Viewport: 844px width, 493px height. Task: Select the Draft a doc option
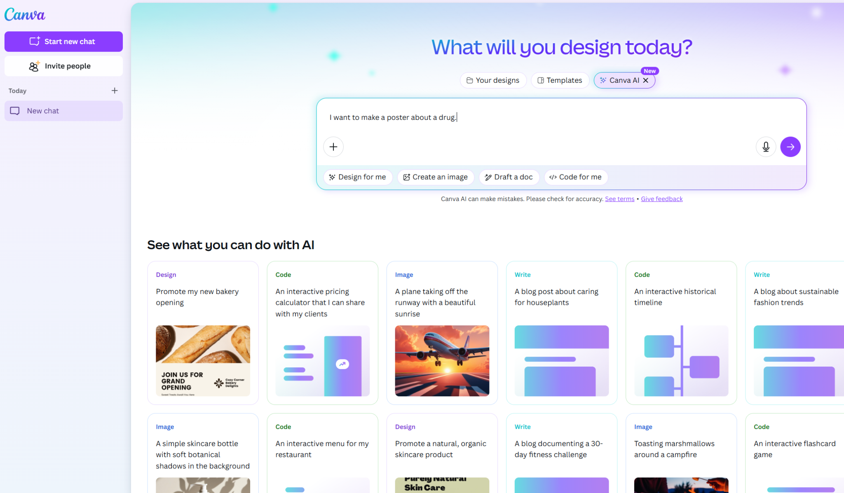509,177
